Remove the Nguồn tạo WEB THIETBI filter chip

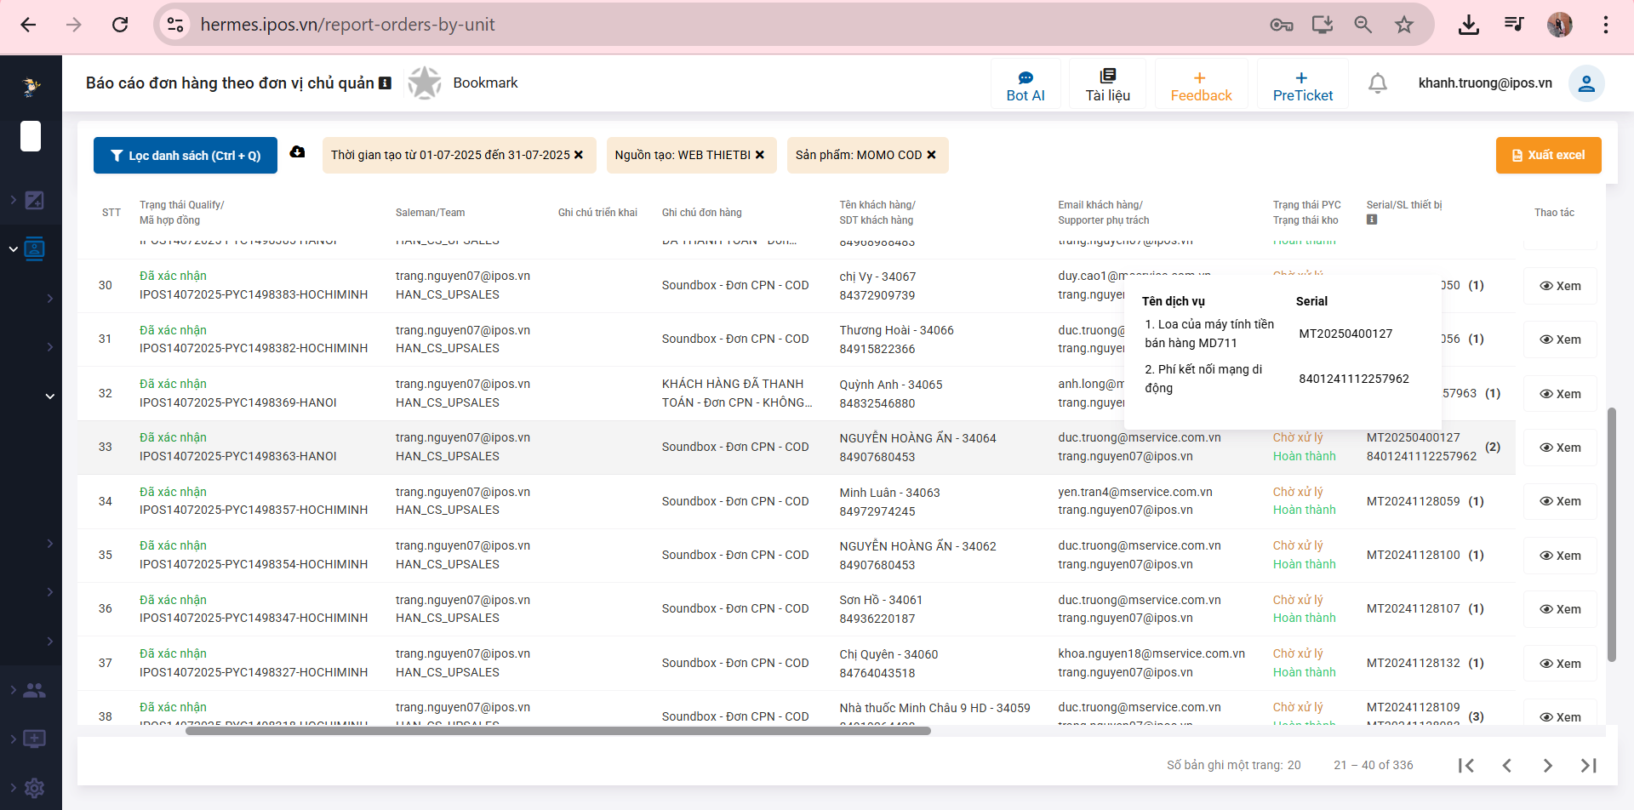click(760, 155)
